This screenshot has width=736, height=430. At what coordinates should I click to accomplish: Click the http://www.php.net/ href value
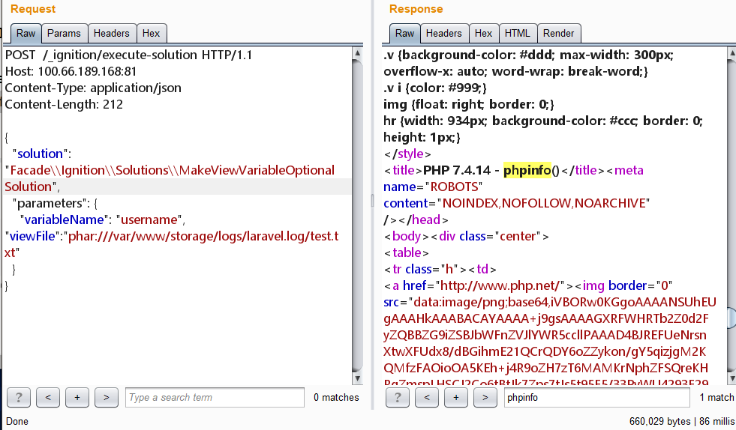pos(500,285)
